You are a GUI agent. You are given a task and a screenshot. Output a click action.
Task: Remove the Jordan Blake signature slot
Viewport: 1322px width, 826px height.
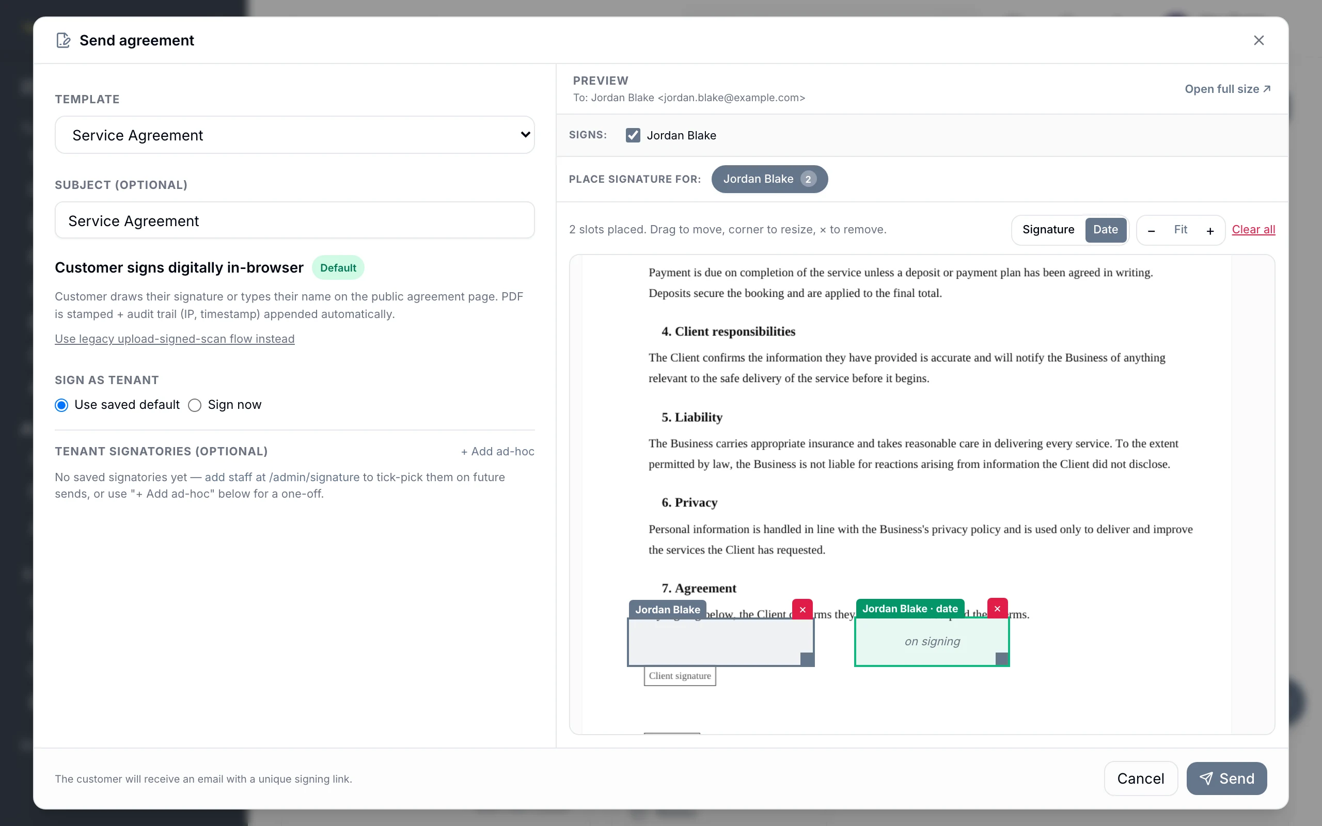tap(802, 610)
